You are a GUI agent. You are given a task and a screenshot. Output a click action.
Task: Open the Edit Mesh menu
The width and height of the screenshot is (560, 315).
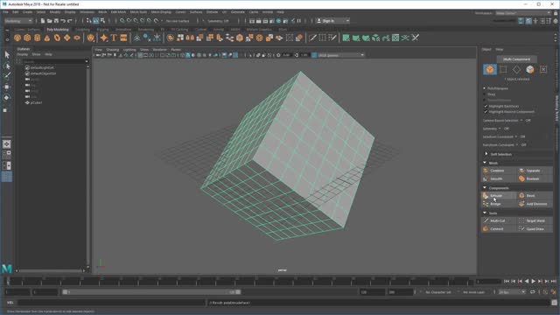118,12
